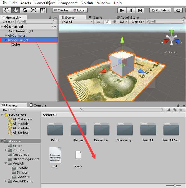This screenshot has height=188, width=186.
Task: Expand the ARCamera hierarchy item
Action: click(6, 36)
